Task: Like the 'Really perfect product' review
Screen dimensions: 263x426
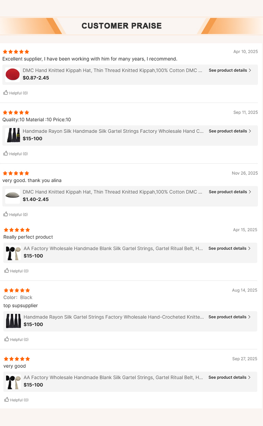Action: pos(7,271)
